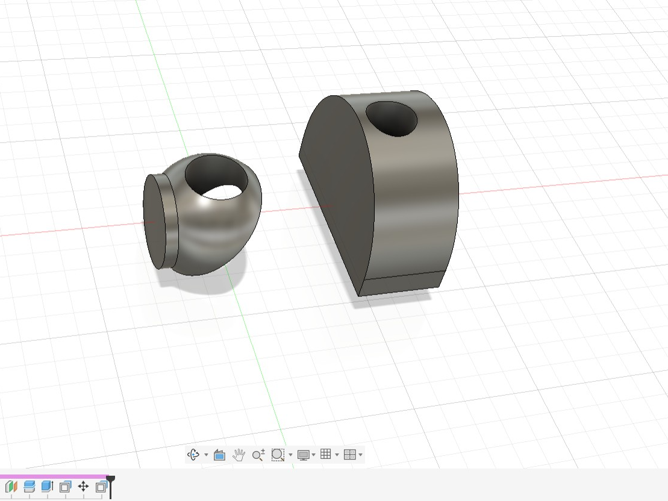Click the flat circular face of the spherical body
The width and height of the screenshot is (668, 501).
[x=154, y=222]
